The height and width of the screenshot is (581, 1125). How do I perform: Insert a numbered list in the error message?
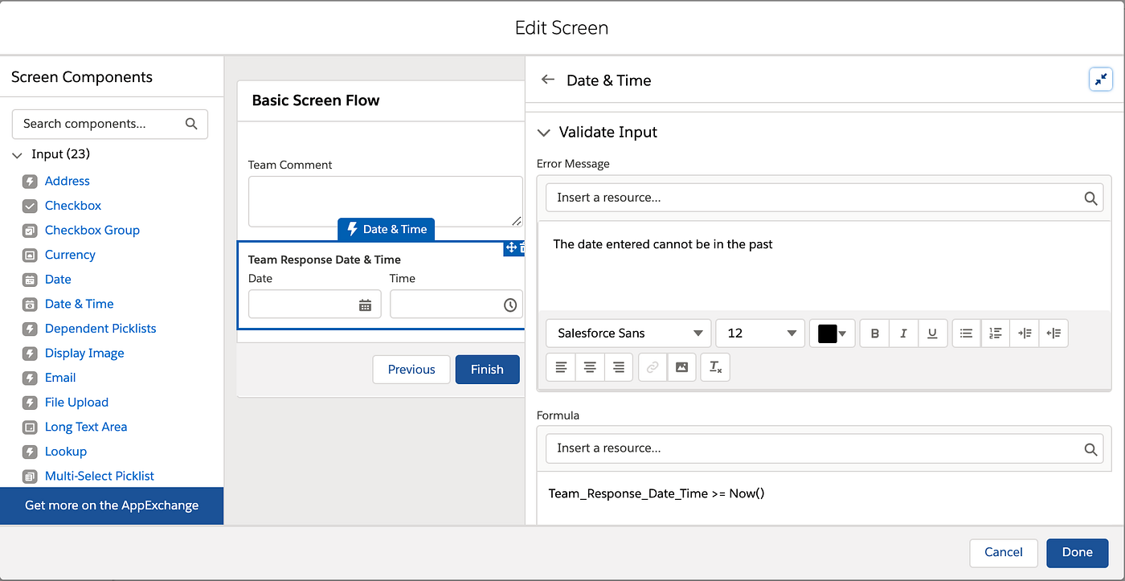[995, 333]
